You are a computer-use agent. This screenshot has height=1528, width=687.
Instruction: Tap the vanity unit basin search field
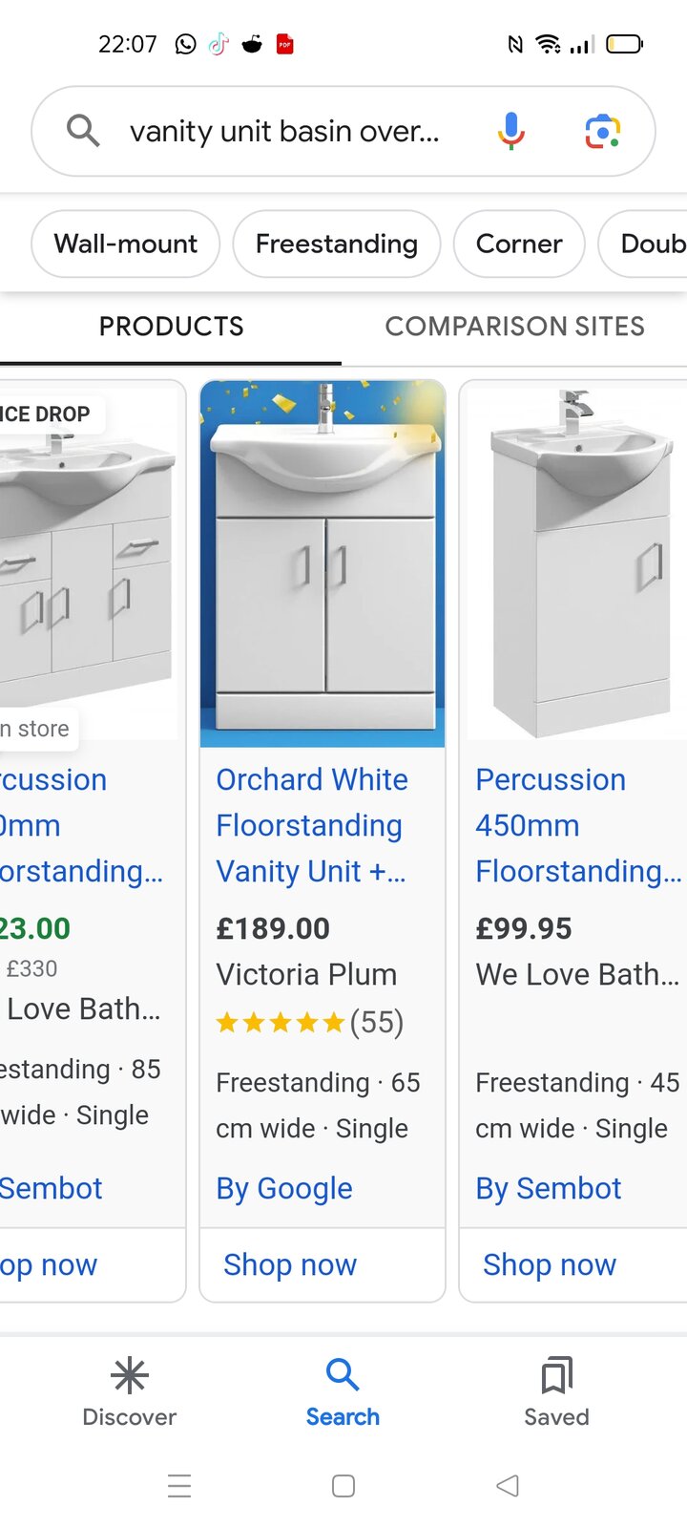click(x=284, y=131)
